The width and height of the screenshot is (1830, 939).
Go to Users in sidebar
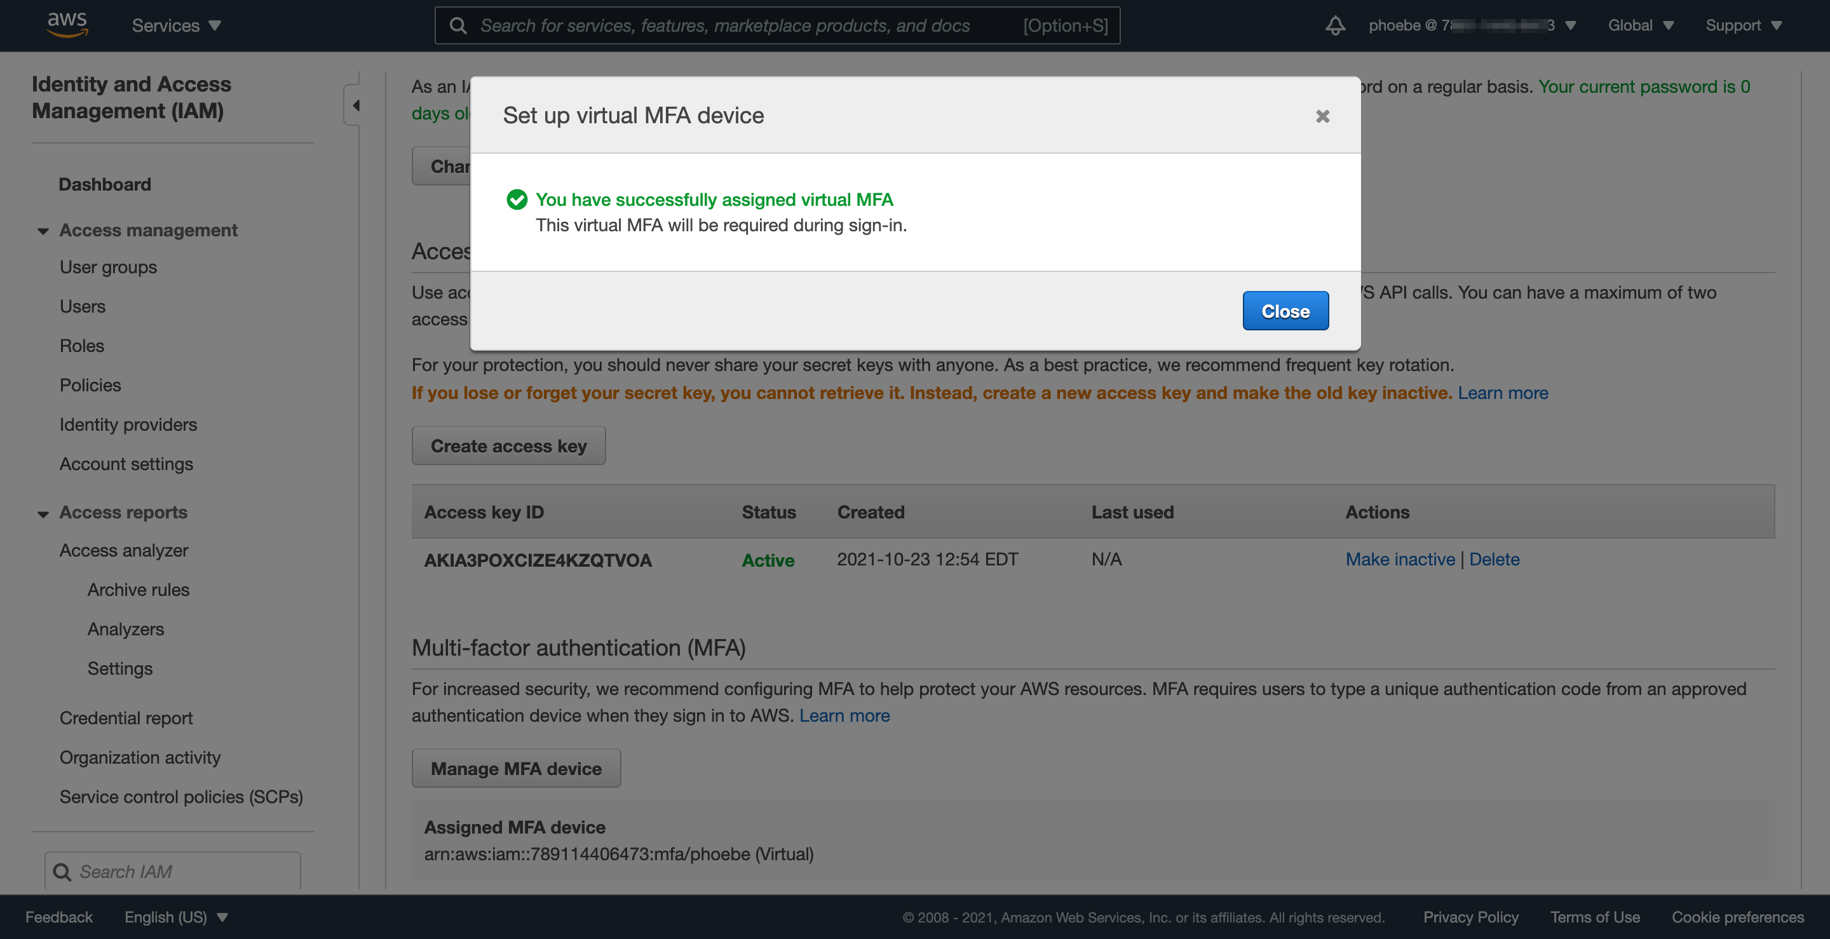point(83,306)
